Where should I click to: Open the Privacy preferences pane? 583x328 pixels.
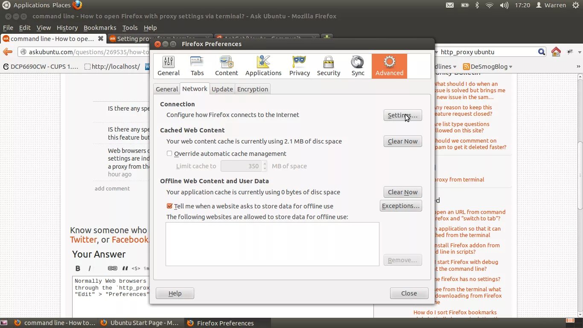coord(300,66)
